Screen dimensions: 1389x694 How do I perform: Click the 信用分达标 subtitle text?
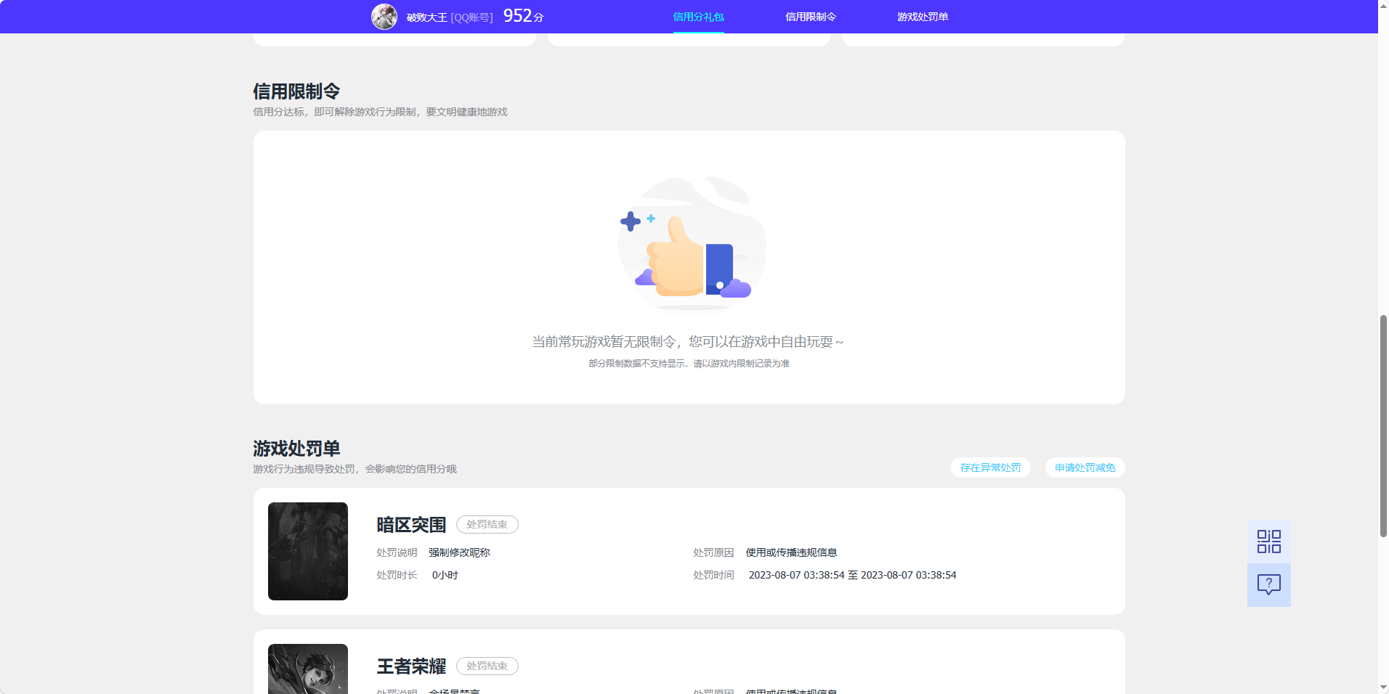point(380,112)
